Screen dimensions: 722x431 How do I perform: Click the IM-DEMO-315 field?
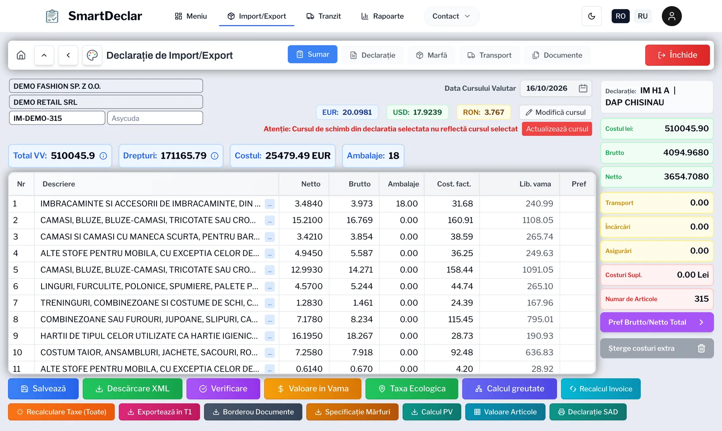point(57,118)
